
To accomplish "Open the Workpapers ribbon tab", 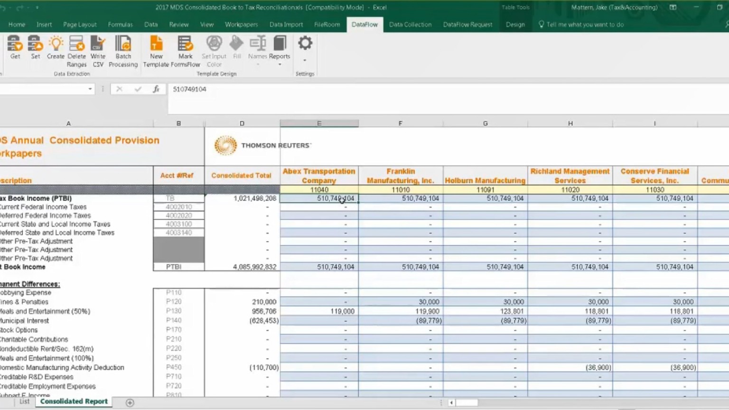I will pos(241,25).
